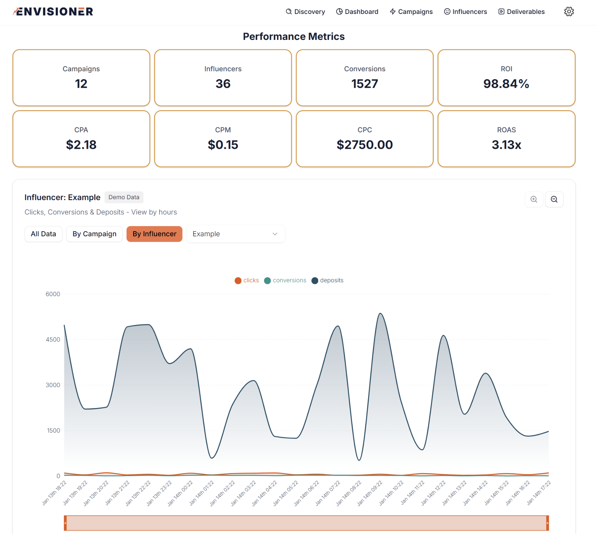Open Dashboard via its clock icon
This screenshot has width=598, height=534.
[339, 11]
